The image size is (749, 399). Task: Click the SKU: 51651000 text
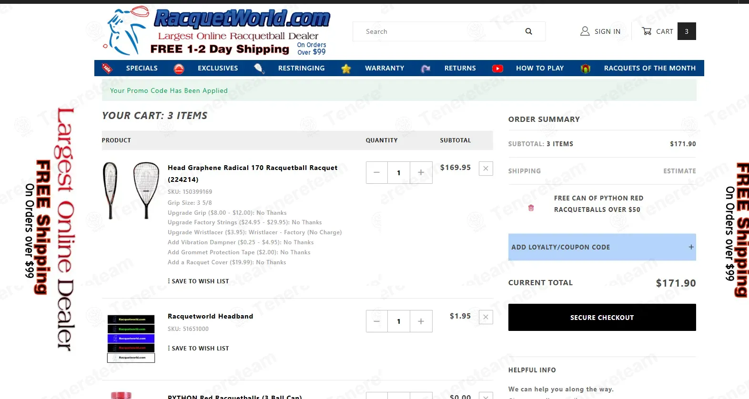tap(188, 329)
